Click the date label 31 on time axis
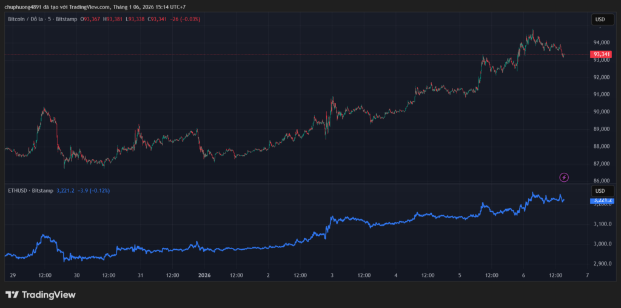The width and height of the screenshot is (621, 308). click(140, 275)
